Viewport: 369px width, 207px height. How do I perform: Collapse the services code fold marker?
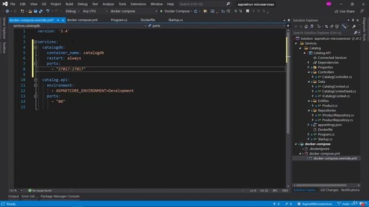tap(36, 42)
